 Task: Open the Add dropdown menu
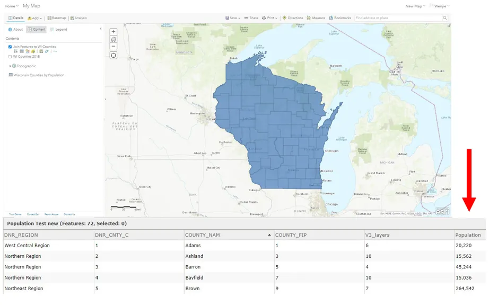click(35, 18)
